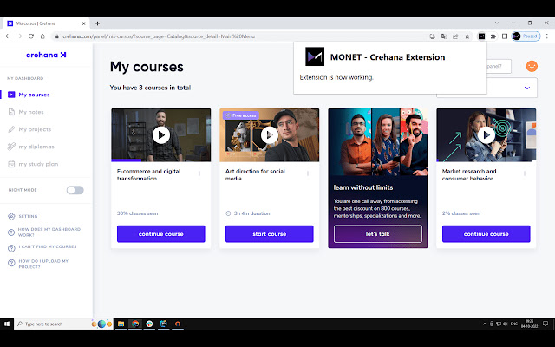555x347 pixels.
Task: Open my study plan section
Action: click(x=38, y=164)
